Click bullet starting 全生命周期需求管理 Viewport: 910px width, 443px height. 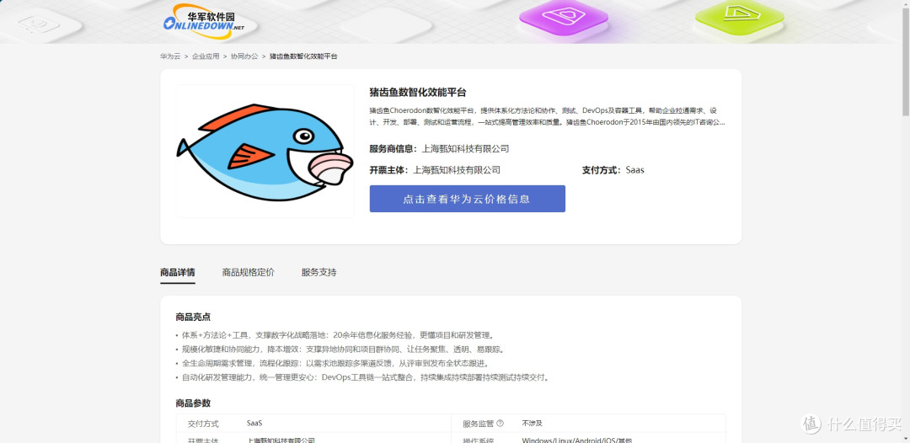pyautogui.click(x=333, y=364)
